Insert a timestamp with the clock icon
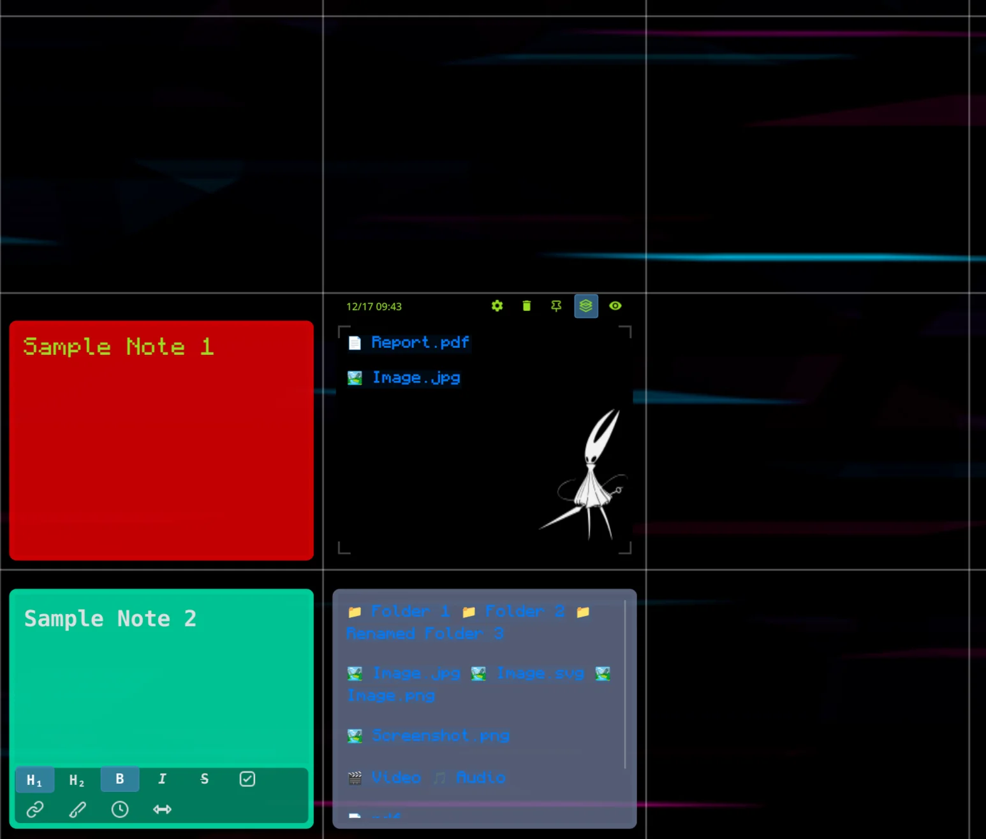 point(119,809)
